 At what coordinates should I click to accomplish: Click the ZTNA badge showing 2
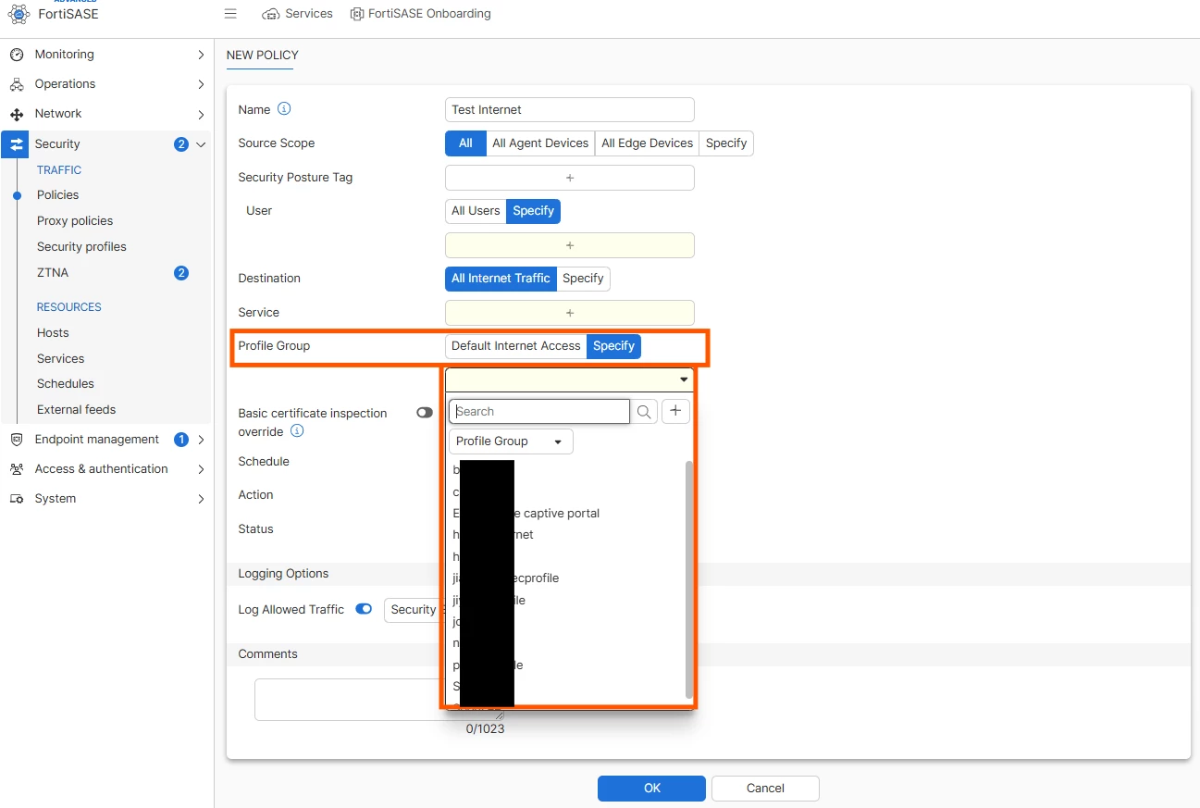(x=181, y=273)
